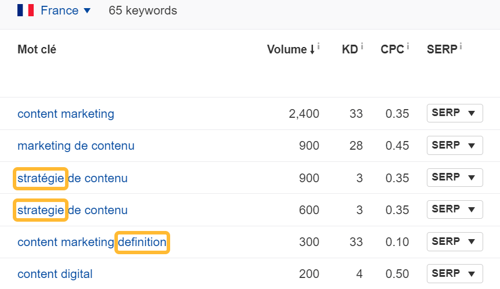This screenshot has height=289, width=500.
Task: Open the 'stratégie de contenu' accented keyword link
Action: click(x=73, y=178)
